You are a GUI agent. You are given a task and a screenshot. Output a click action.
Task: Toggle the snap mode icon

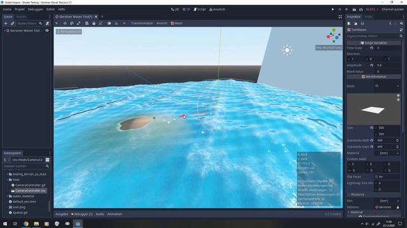tap(116, 23)
